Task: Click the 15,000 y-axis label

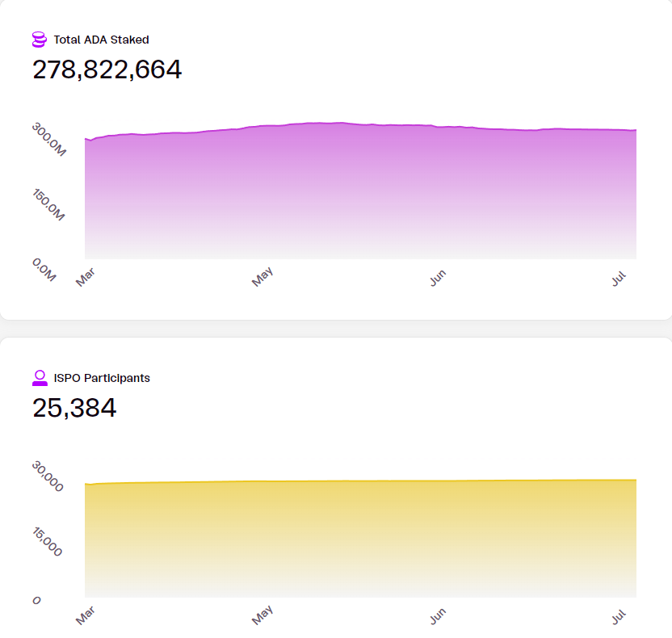Action: pos(48,542)
